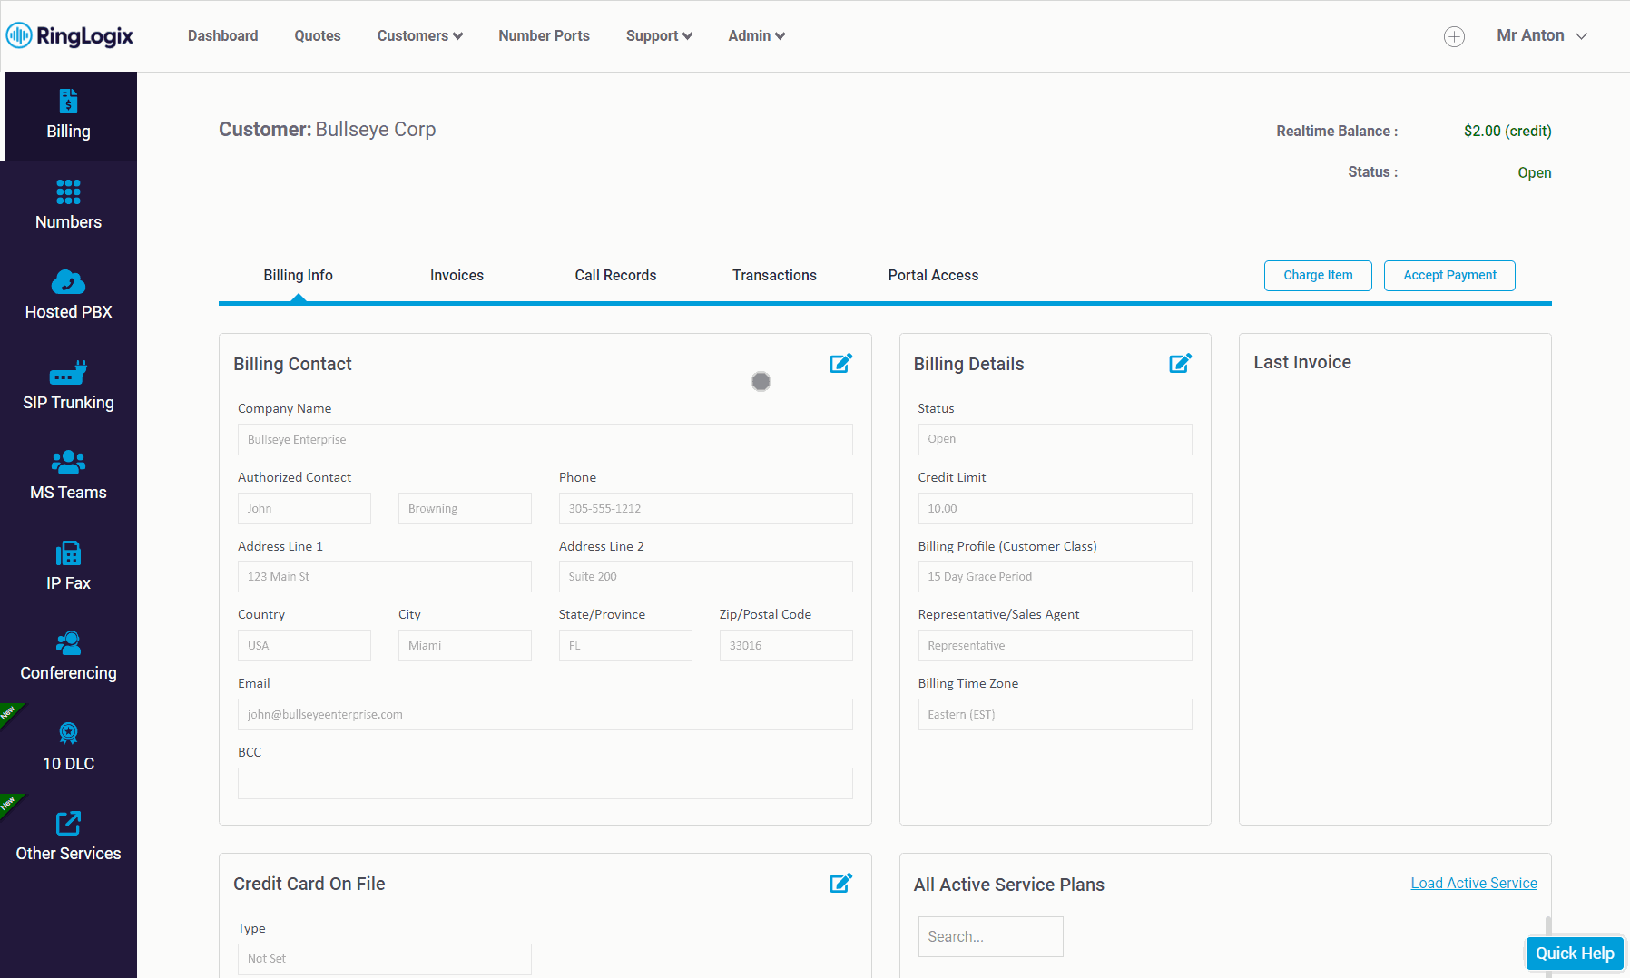
Task: Edit the Billing Contact section
Action: point(841,363)
